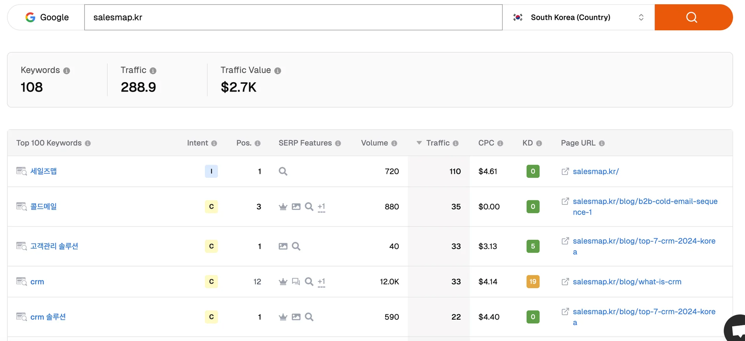Click the info icon next to KD header
This screenshot has width=745, height=341.
[539, 144]
